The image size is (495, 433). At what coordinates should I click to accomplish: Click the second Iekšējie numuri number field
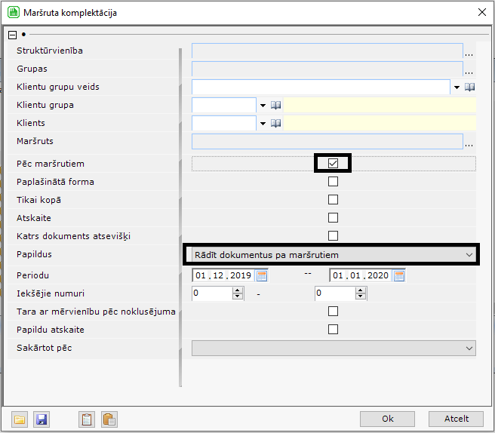[335, 293]
